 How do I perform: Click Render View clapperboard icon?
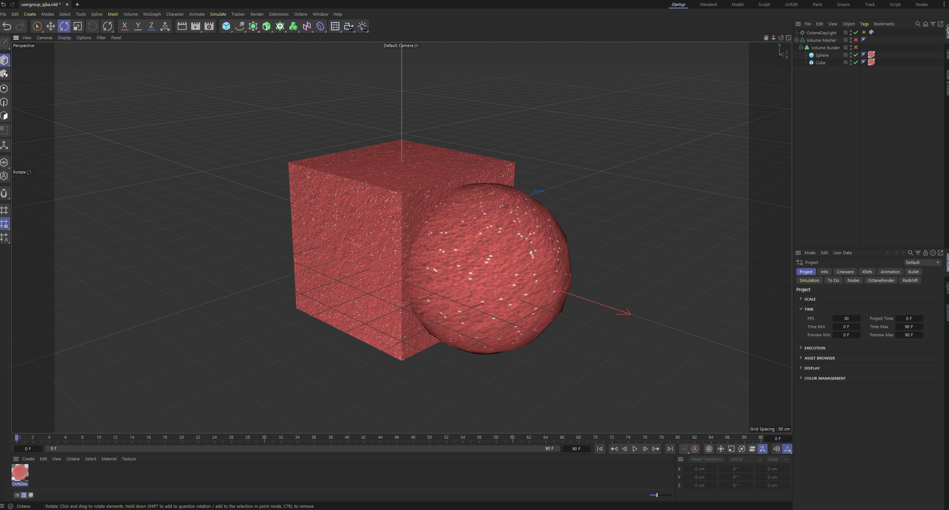point(182,26)
